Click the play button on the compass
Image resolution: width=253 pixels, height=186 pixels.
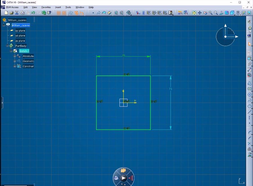[123, 178]
